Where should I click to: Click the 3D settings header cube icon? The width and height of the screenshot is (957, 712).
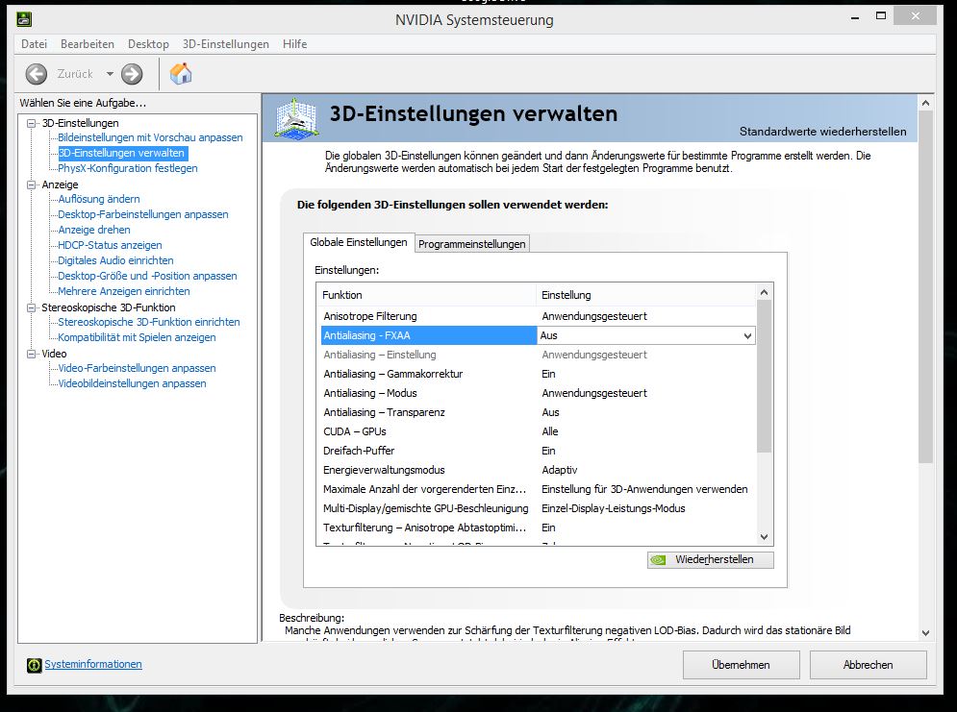(x=296, y=117)
